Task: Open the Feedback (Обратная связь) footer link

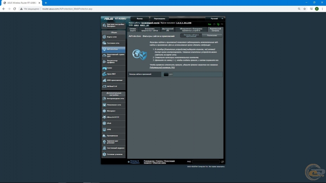Action: pos(159,163)
